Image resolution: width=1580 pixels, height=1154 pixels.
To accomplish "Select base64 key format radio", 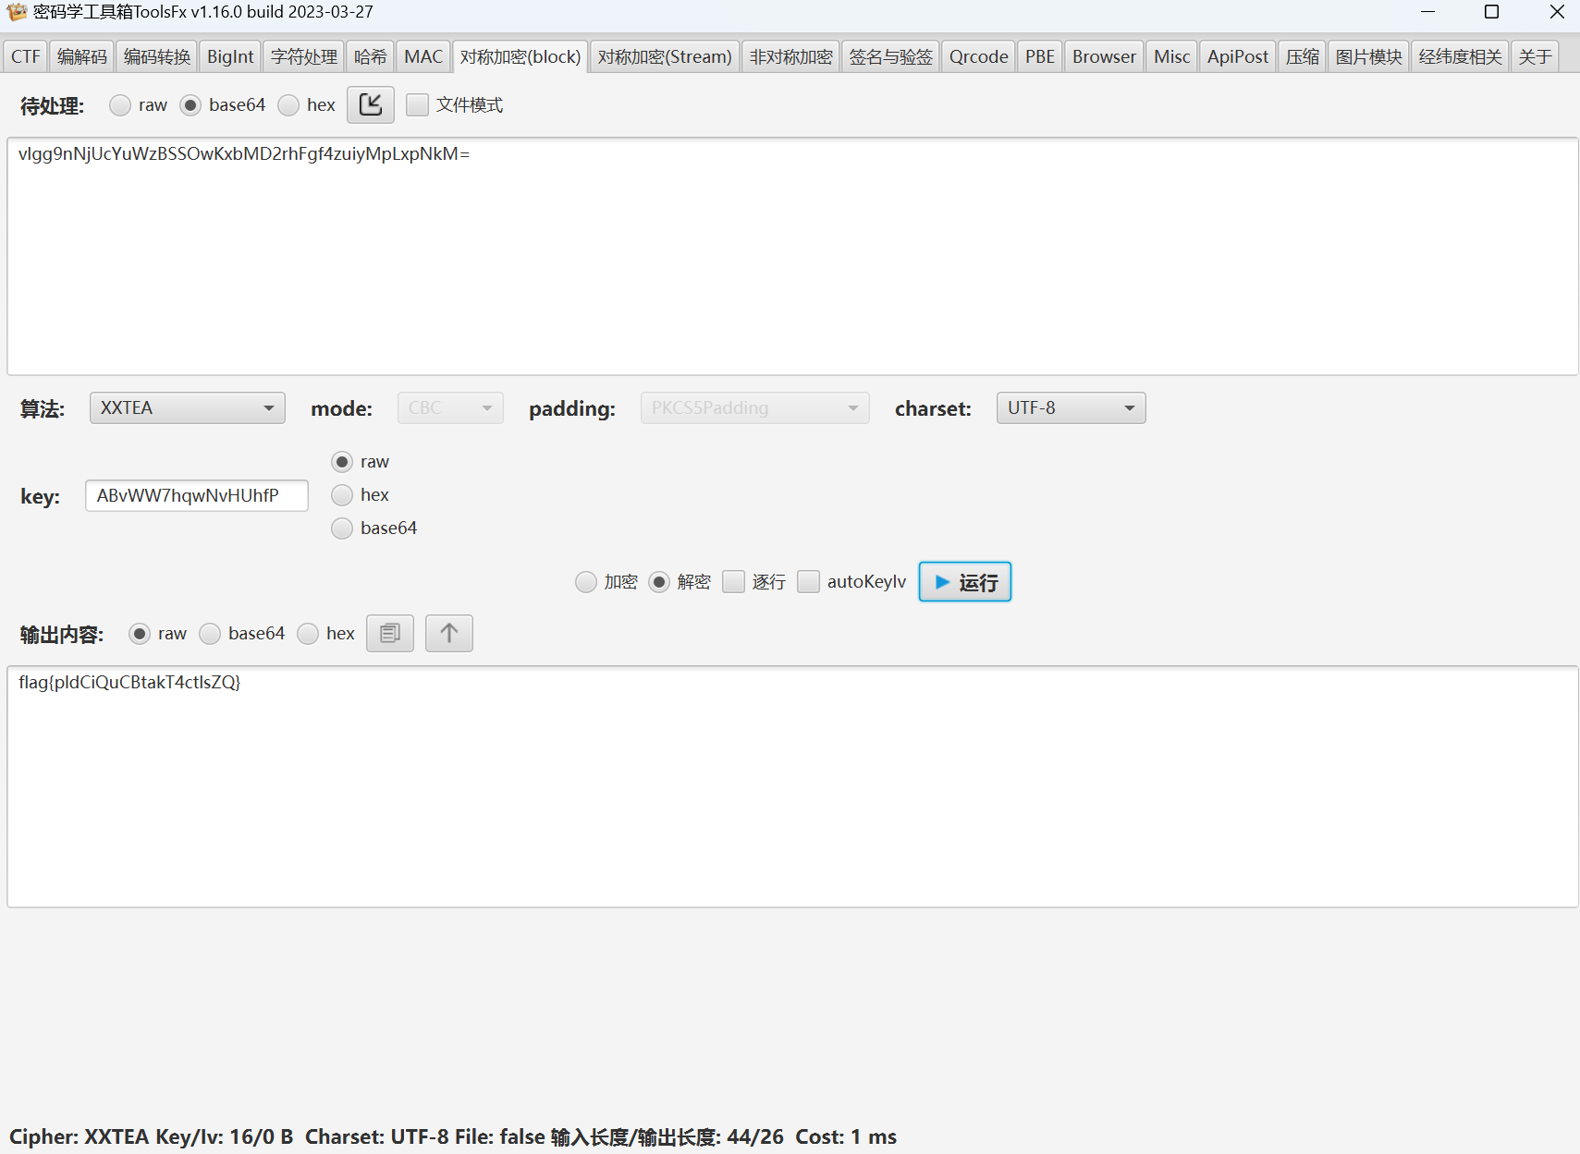I will [342, 528].
